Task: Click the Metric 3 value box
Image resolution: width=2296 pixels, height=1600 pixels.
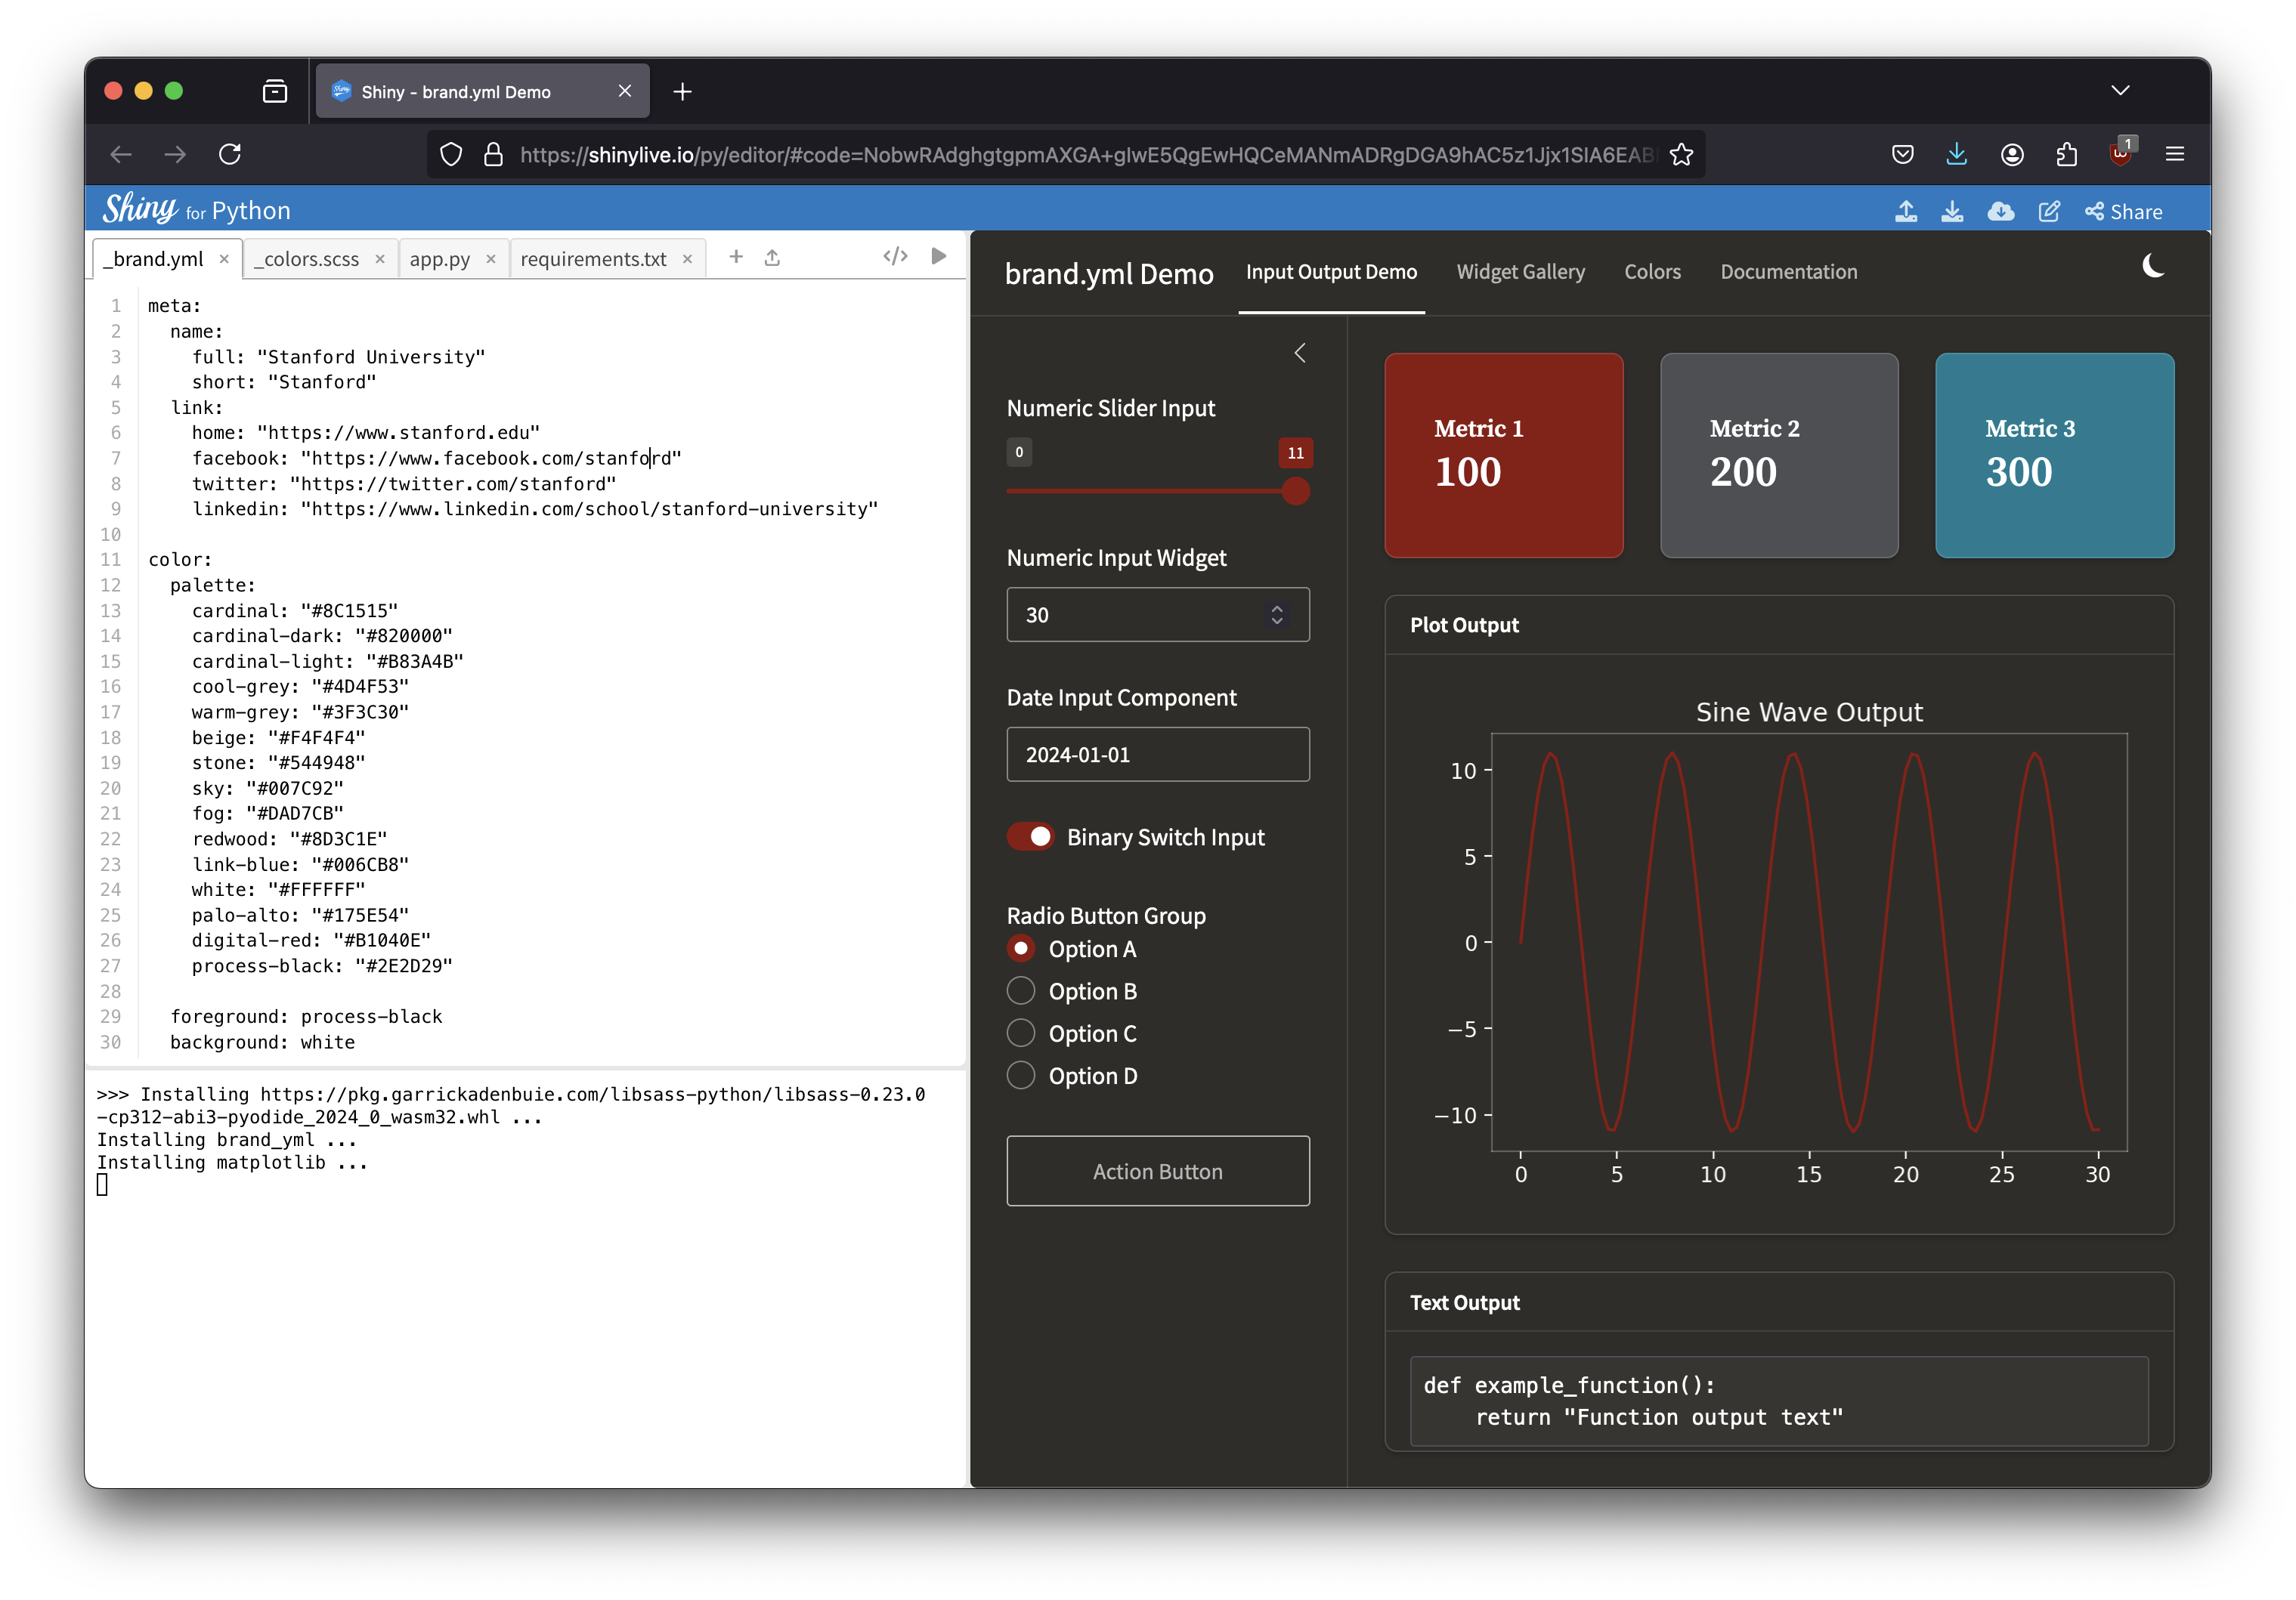Action: pyautogui.click(x=2055, y=456)
